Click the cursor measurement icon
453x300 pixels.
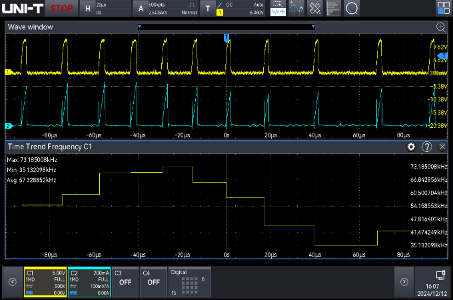click(x=298, y=8)
